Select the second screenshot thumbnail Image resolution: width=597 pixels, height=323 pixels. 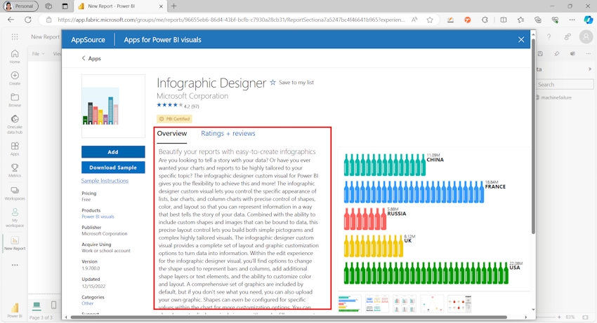[x=377, y=303]
